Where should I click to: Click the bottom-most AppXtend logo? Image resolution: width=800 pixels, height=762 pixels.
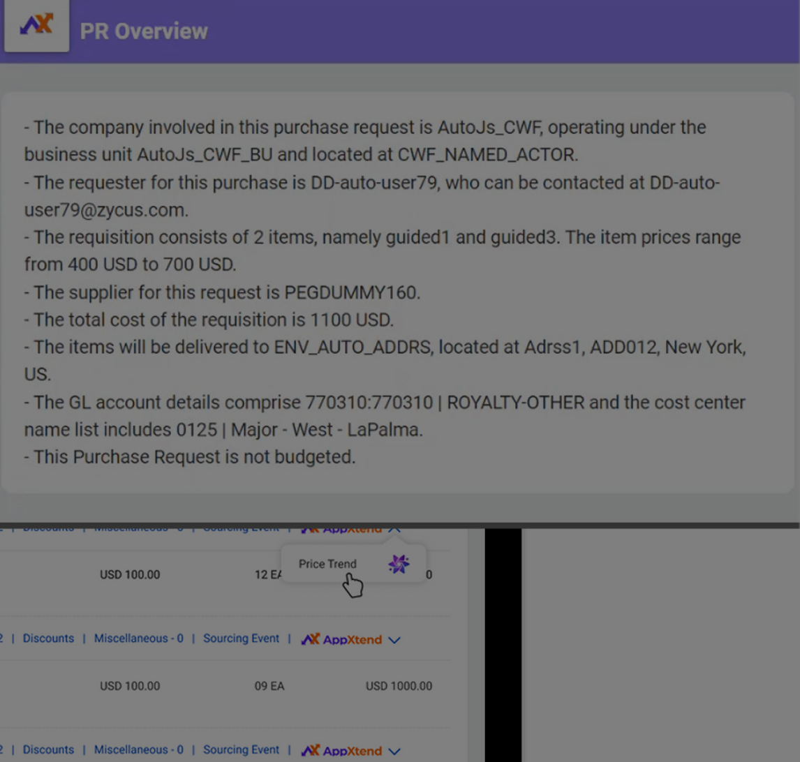tap(341, 751)
